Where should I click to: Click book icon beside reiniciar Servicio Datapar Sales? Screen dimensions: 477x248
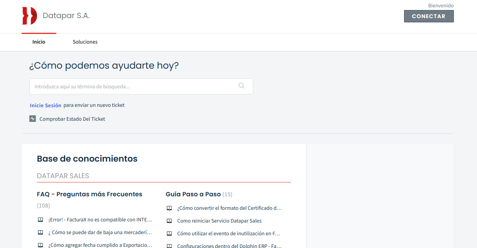pos(169,221)
